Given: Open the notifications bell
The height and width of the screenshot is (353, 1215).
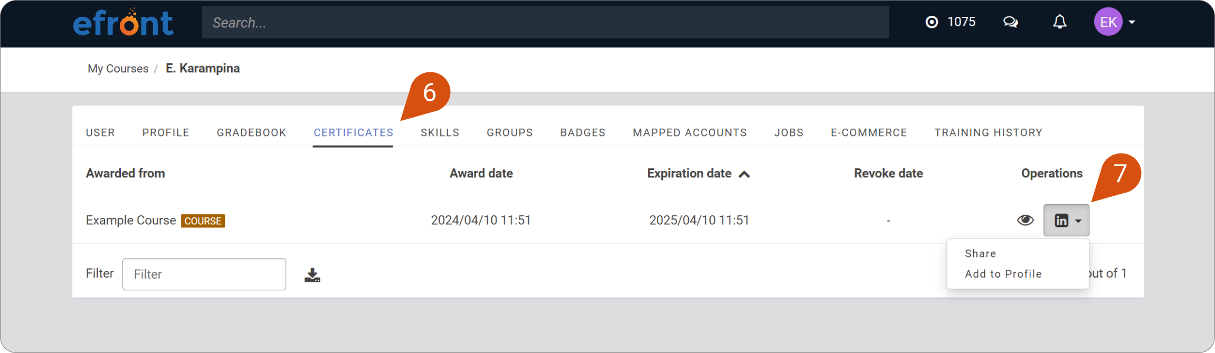Looking at the screenshot, I should coord(1059,22).
